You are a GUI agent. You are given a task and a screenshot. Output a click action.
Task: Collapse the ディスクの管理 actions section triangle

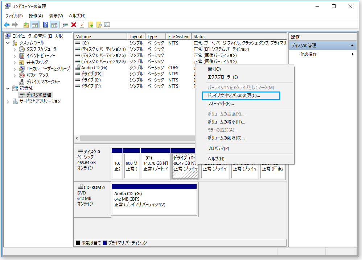click(352, 46)
